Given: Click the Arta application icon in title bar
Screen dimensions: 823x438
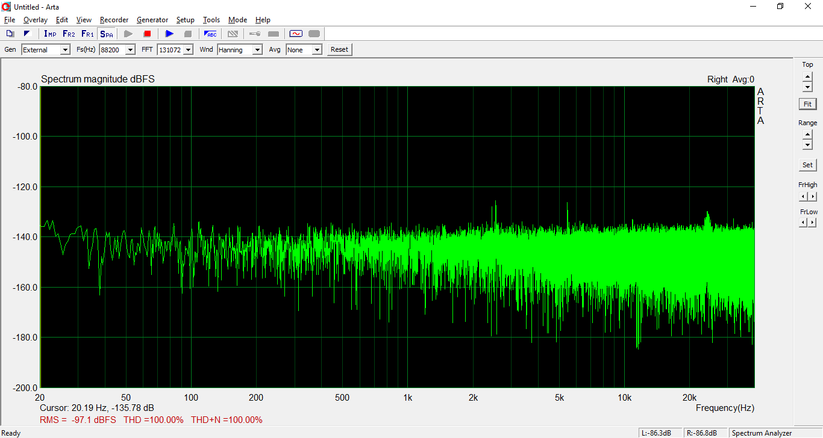Looking at the screenshot, I should coord(7,7).
